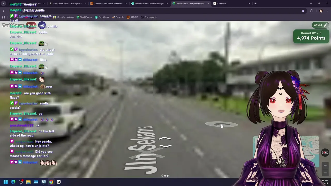Open Chrome three-dot menu

pyautogui.click(x=327, y=11)
